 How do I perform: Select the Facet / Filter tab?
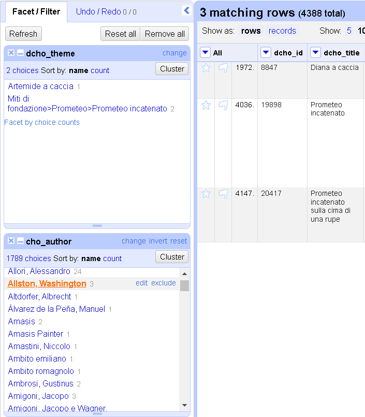tap(36, 11)
